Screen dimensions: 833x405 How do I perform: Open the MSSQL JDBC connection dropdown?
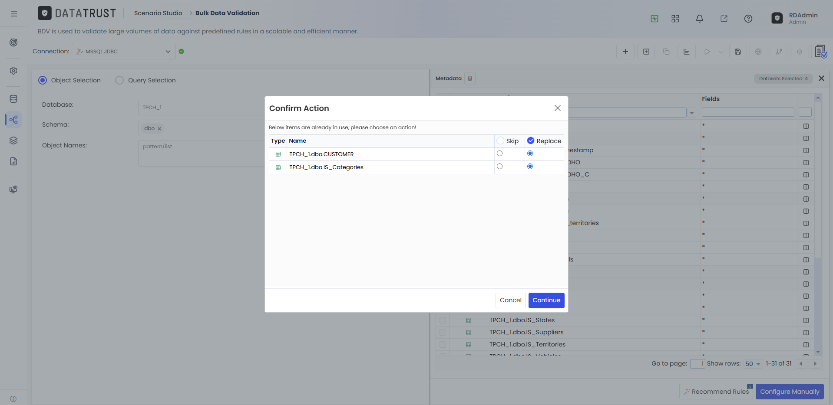tap(124, 52)
